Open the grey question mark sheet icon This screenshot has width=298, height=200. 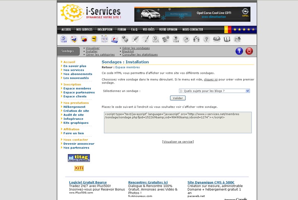point(206,39)
